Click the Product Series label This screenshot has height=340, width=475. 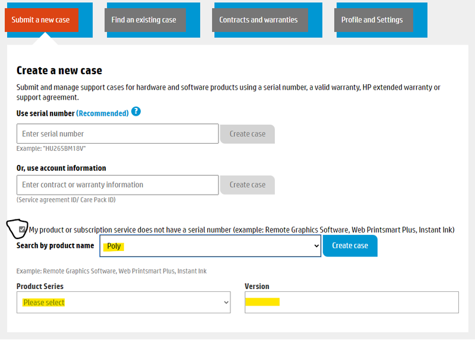[x=40, y=287]
